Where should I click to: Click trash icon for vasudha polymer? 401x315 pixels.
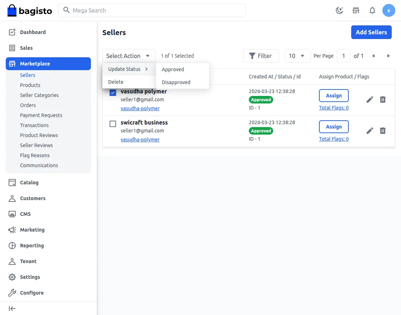383,100
